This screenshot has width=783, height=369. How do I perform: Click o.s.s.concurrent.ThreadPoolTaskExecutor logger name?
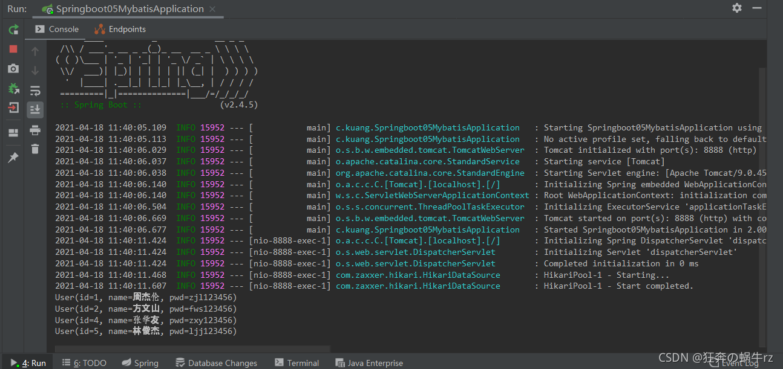[430, 207]
